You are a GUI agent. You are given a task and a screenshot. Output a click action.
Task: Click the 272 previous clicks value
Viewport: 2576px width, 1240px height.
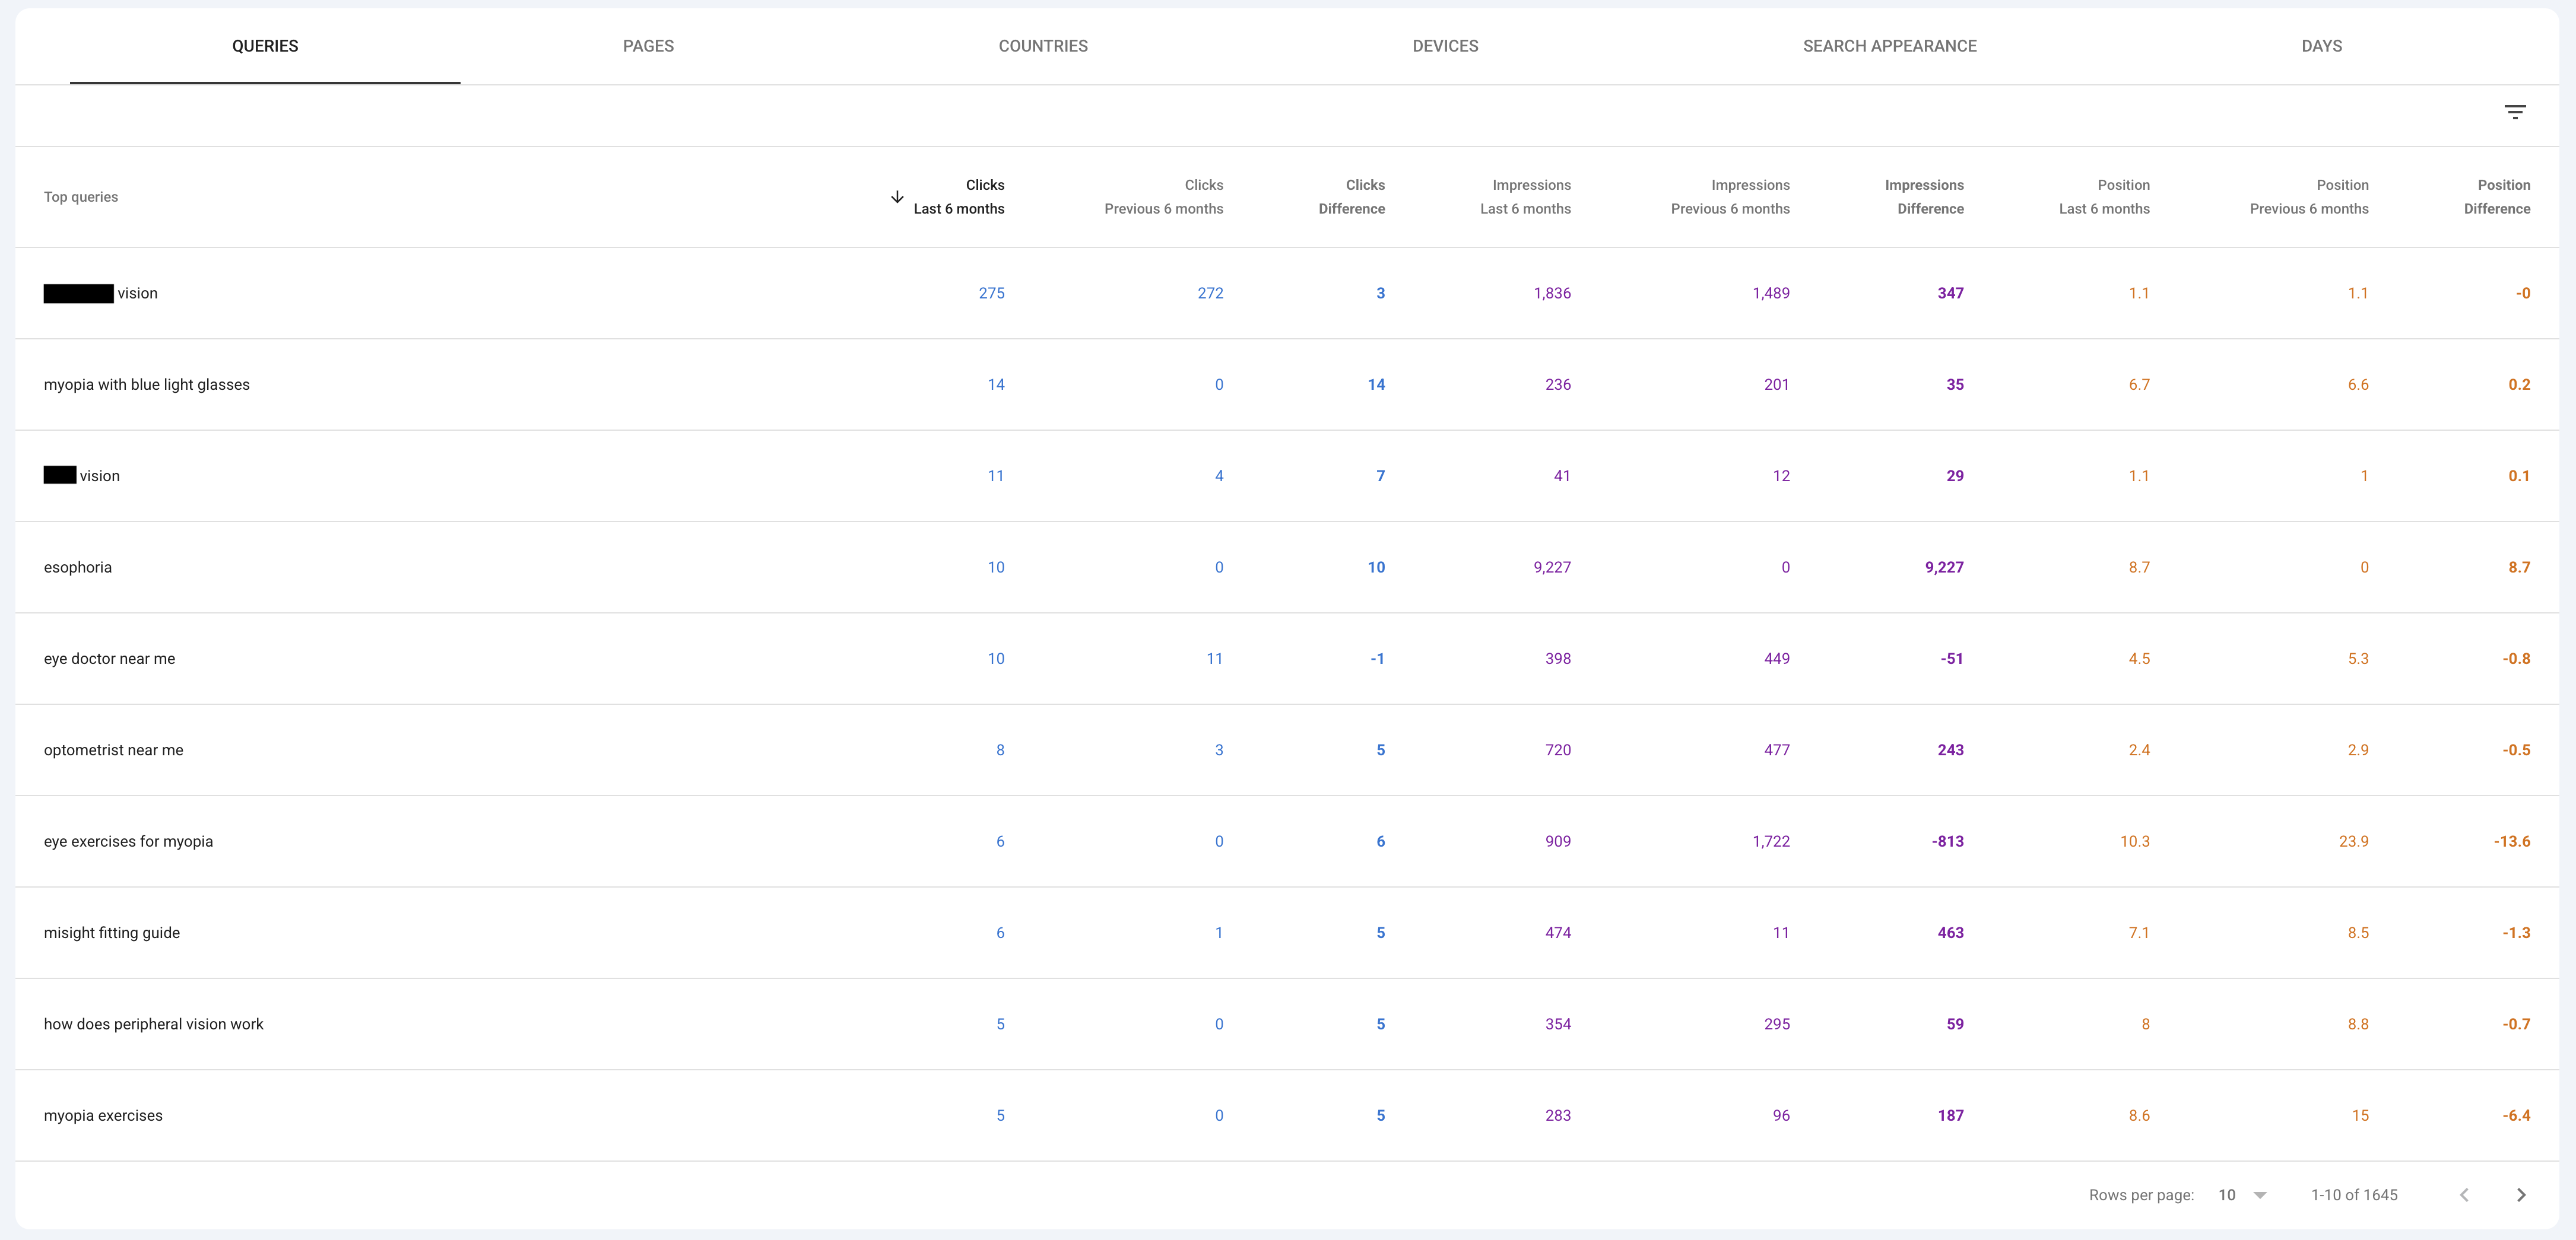pos(1210,294)
